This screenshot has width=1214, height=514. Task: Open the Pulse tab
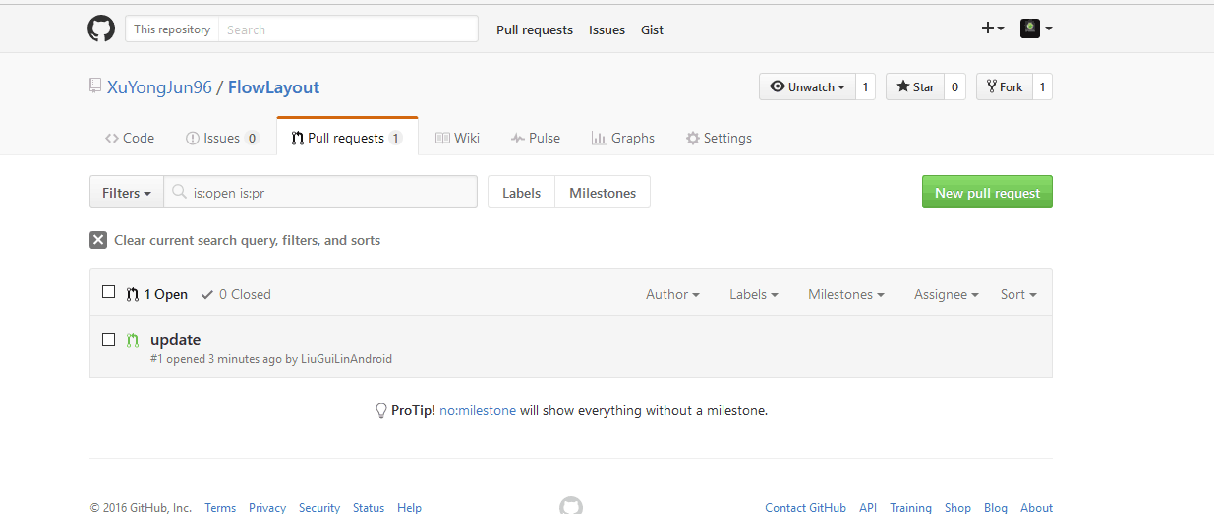536,138
